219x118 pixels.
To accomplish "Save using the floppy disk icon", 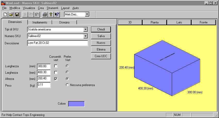I will (x=17, y=14).
